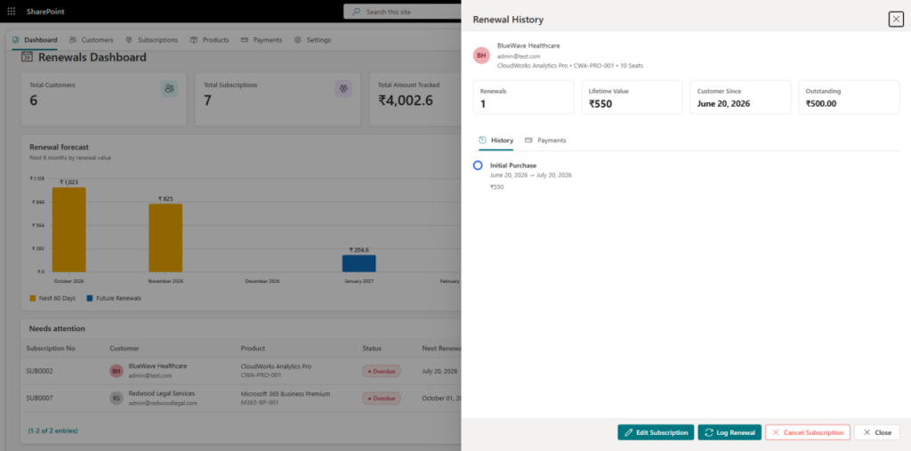Click the Lifetime Value ₹550 card
911x451 pixels.
[x=633, y=97]
